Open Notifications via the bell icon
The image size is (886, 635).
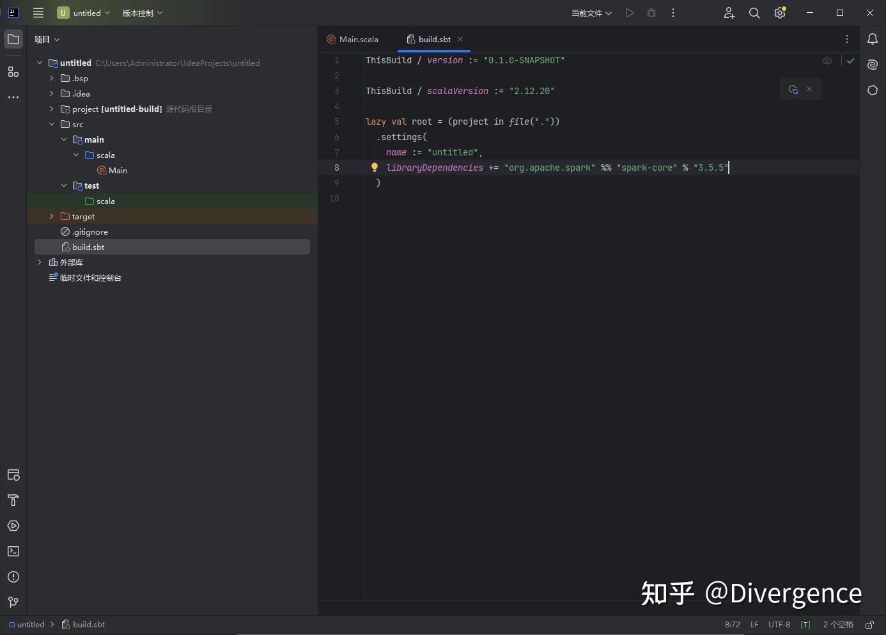pos(873,39)
